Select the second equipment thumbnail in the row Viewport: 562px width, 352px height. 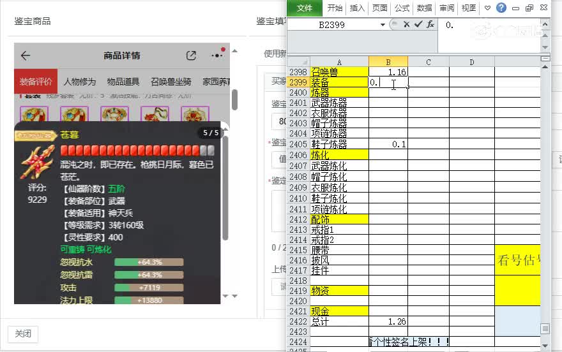click(x=74, y=114)
